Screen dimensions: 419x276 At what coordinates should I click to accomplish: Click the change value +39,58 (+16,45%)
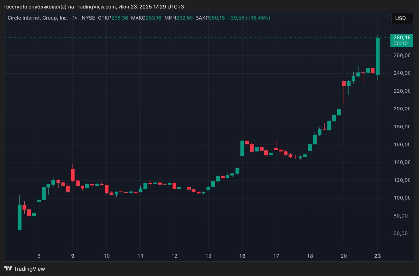coord(249,18)
